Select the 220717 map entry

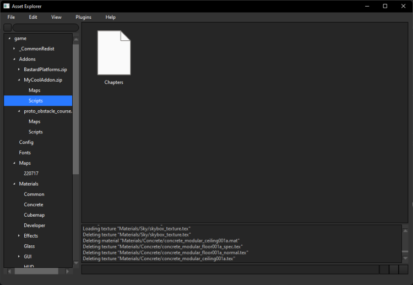pyautogui.click(x=32, y=174)
